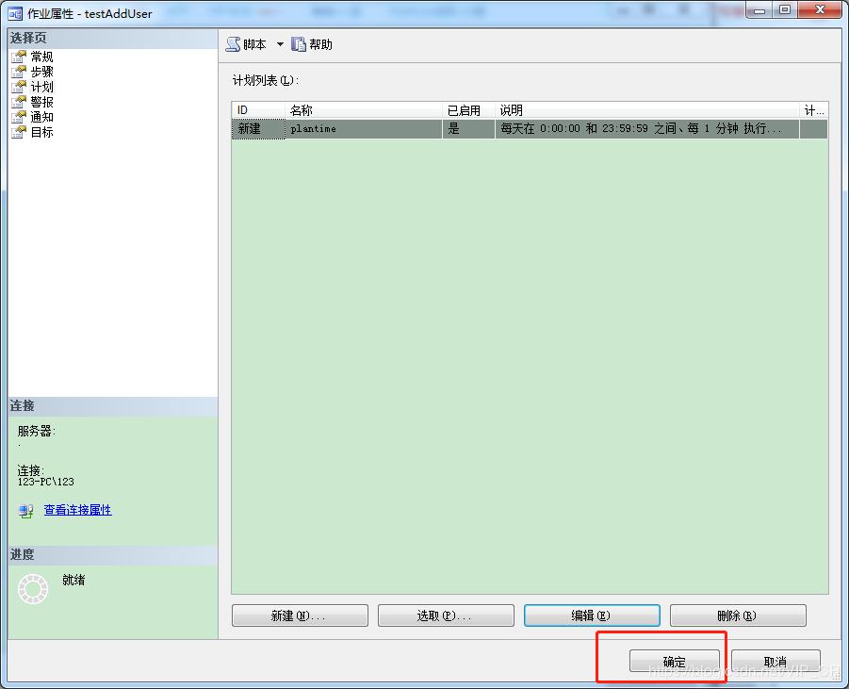Delete schedule with 删除(R) button
This screenshot has width=849, height=689.
738,615
